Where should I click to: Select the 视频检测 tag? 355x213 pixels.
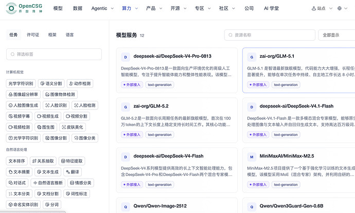19,127
